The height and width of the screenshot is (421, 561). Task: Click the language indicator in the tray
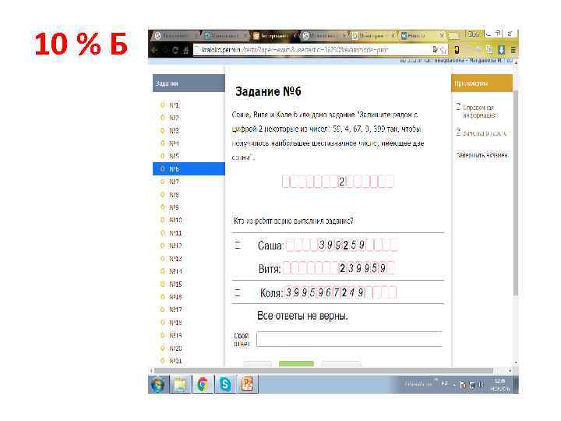(444, 384)
